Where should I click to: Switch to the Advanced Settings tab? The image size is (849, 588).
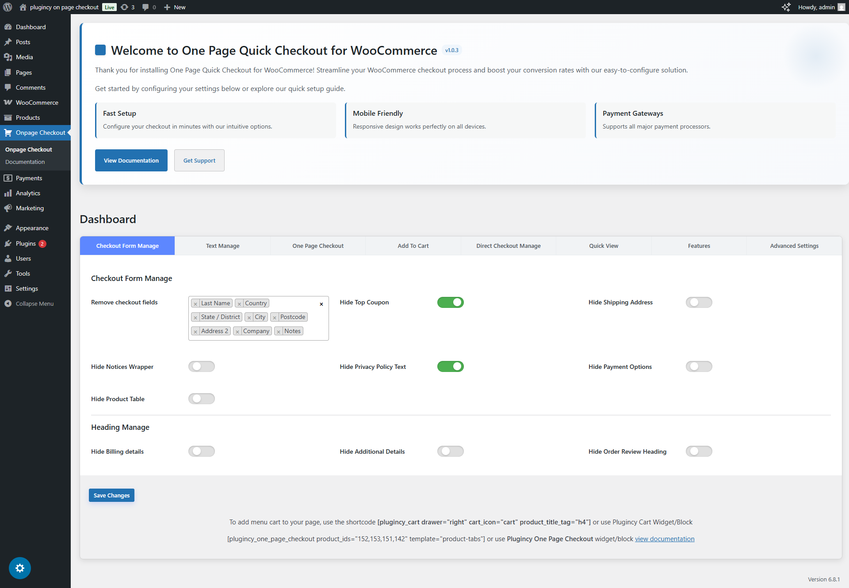tap(794, 246)
